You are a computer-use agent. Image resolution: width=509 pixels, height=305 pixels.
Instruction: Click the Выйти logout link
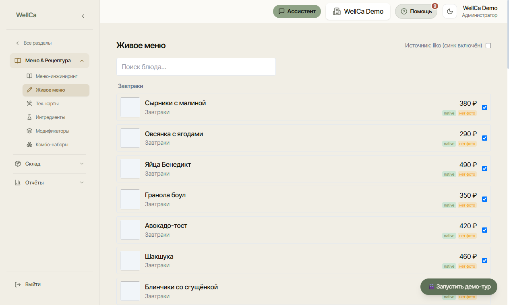[33, 285]
